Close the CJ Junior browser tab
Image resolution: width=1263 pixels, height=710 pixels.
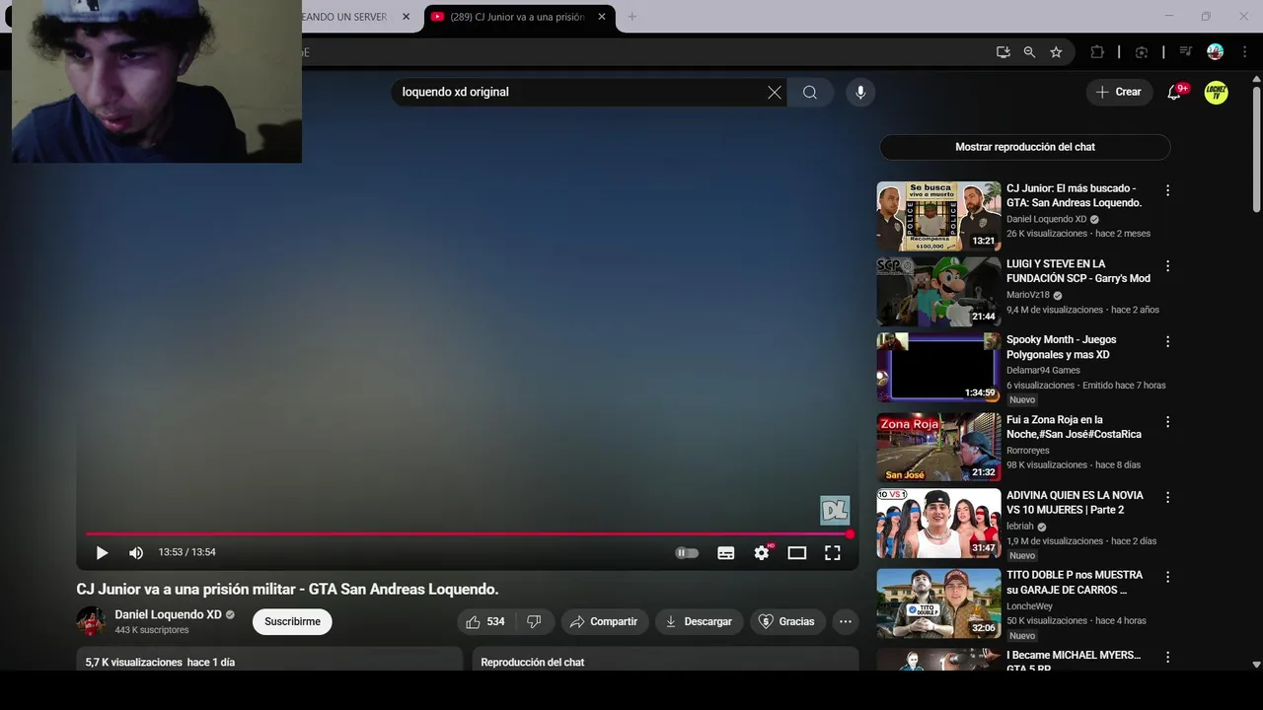click(x=602, y=17)
